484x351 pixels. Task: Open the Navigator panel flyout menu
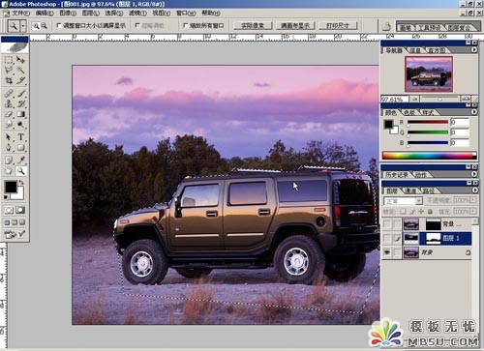coord(473,50)
